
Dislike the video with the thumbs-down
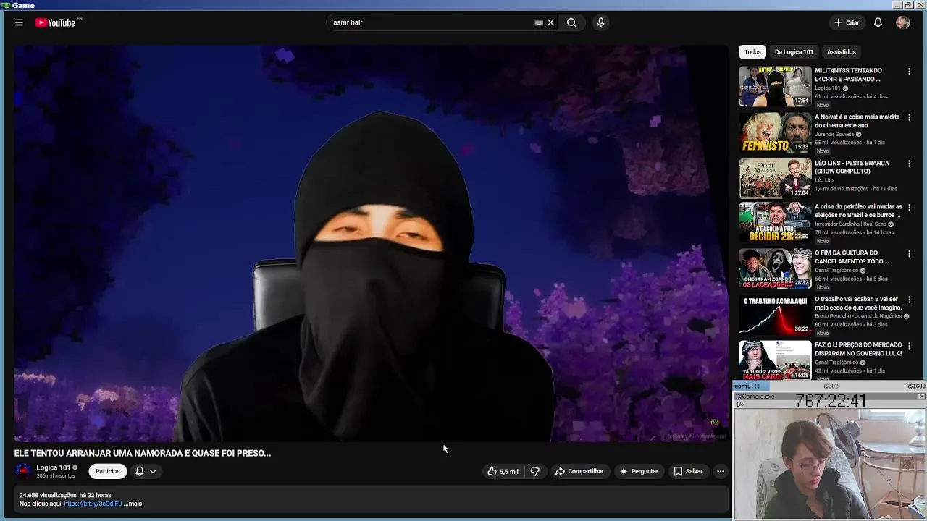pos(535,471)
